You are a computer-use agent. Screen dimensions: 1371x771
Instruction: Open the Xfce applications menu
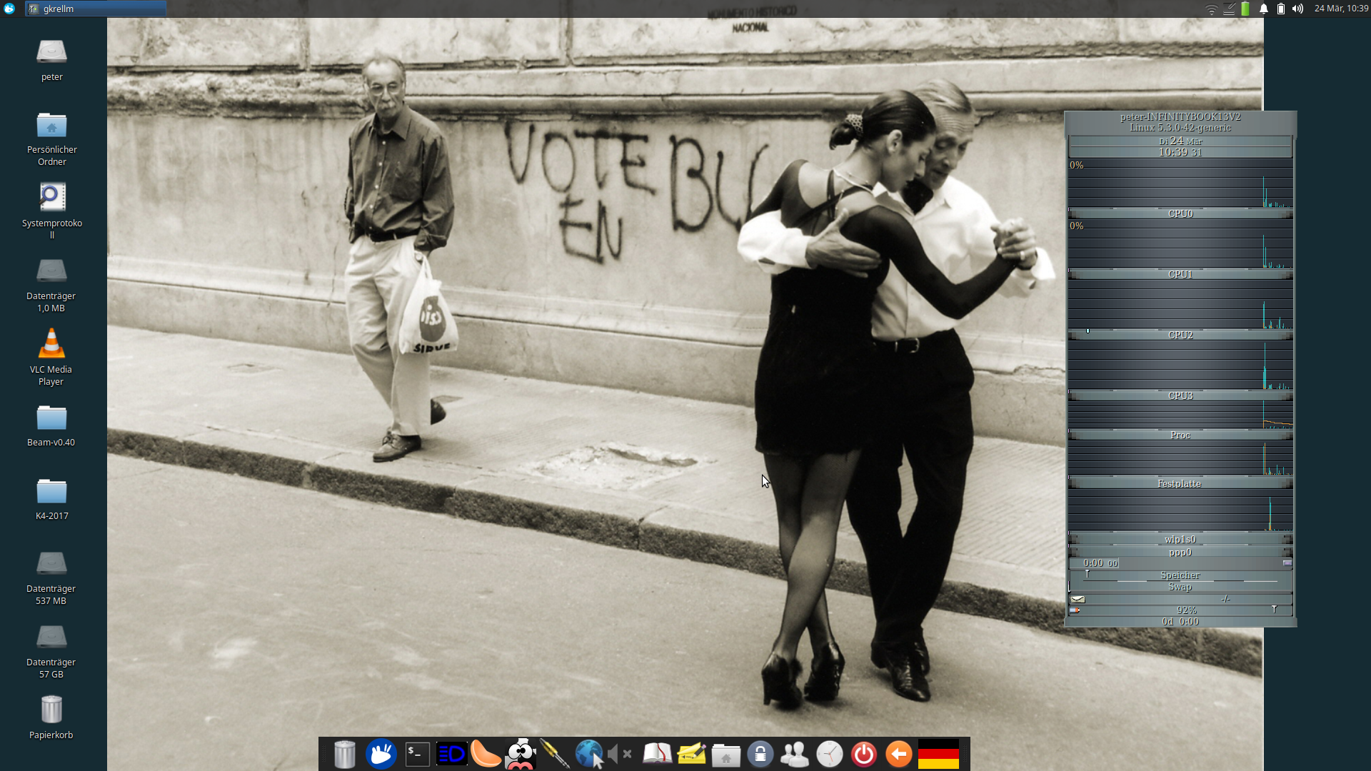9,9
